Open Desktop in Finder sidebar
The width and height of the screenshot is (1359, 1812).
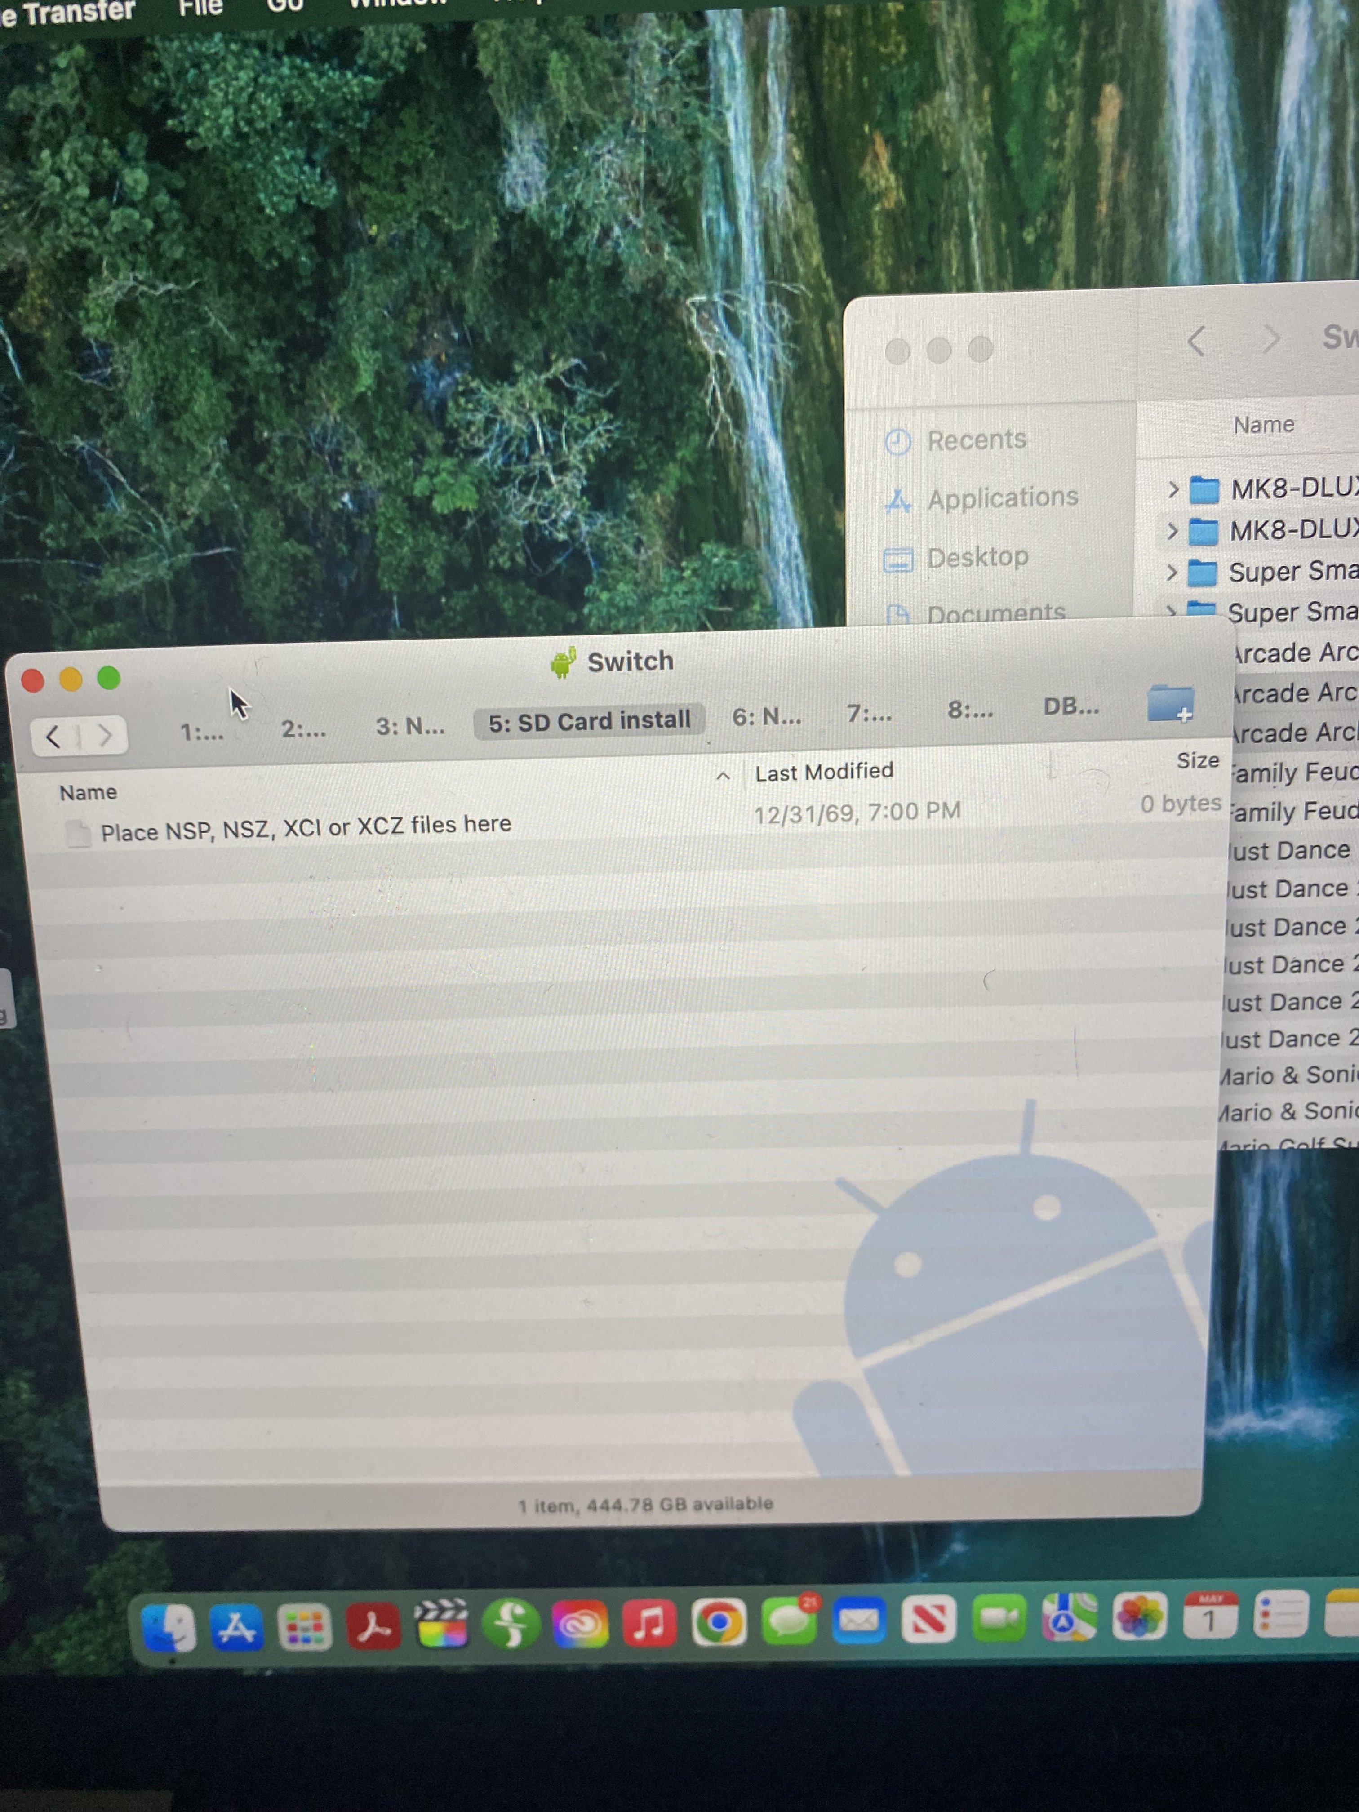tap(977, 558)
